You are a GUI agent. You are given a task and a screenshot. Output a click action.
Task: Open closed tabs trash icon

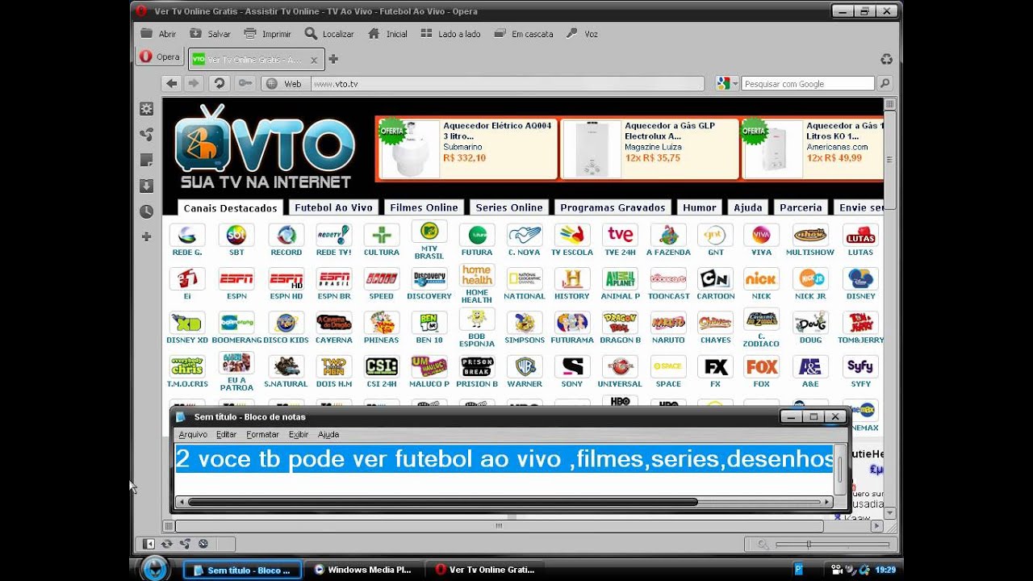click(886, 59)
